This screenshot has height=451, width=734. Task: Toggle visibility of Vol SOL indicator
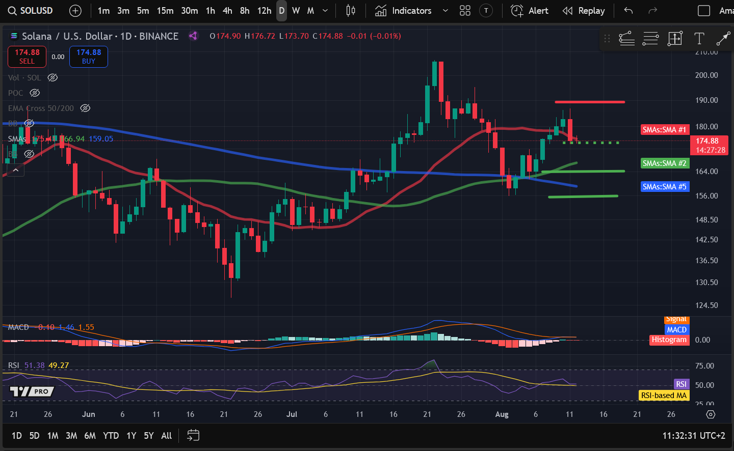53,78
